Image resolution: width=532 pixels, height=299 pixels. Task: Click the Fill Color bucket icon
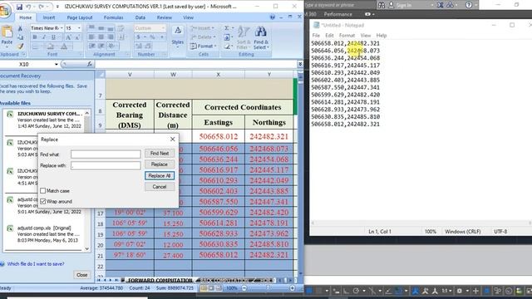pos(51,47)
